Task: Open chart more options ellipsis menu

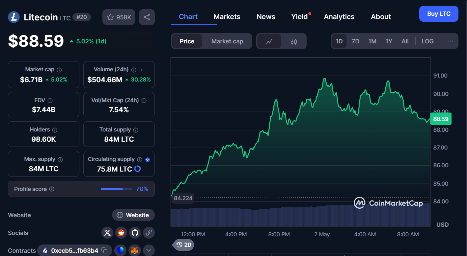Action: point(450,41)
